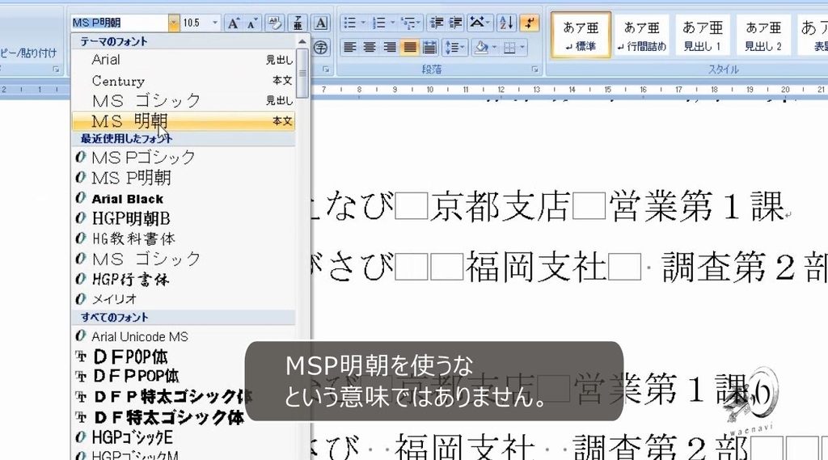Click the Grow Font button
Viewport: 828px width, 460px height.
[x=233, y=23]
